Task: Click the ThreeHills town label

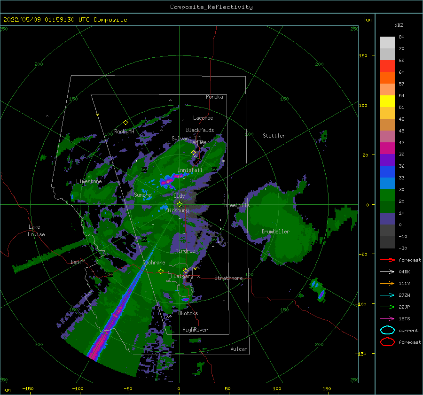Action: tap(235, 205)
